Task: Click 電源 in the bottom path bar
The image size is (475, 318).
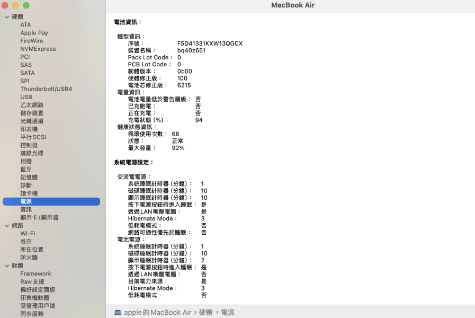Action: point(228,313)
